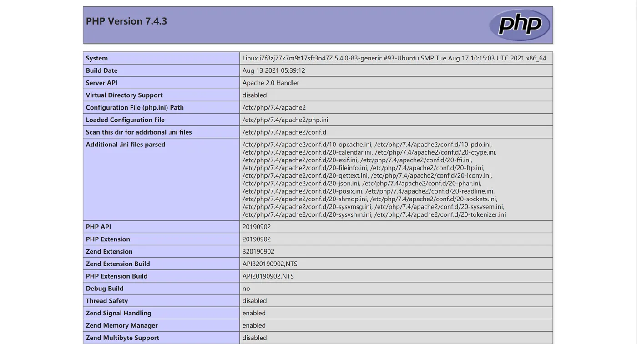Click the 20-sysvshm.ini path entry
The height and width of the screenshot is (344, 637).
tap(308, 214)
